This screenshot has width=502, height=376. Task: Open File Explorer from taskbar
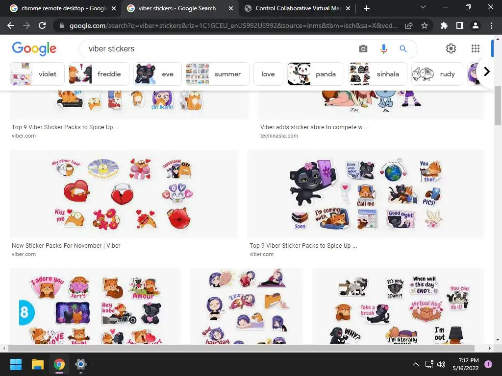click(37, 364)
